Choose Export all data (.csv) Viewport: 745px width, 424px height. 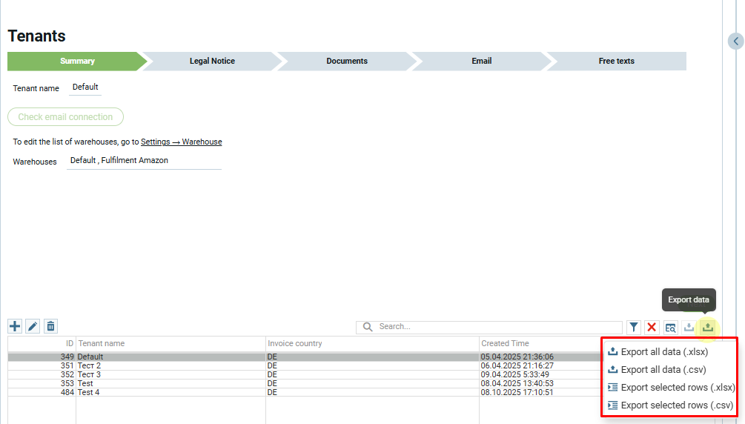pos(663,369)
